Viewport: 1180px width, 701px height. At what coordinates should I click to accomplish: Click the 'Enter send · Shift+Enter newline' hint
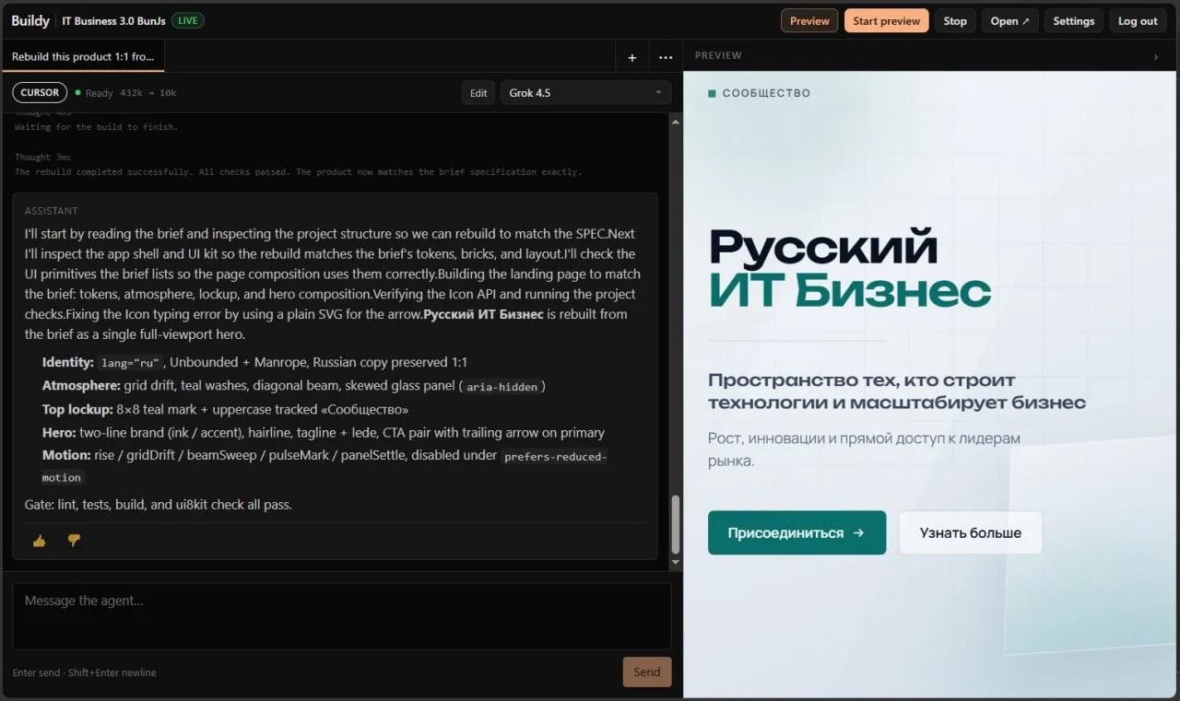[84, 672]
